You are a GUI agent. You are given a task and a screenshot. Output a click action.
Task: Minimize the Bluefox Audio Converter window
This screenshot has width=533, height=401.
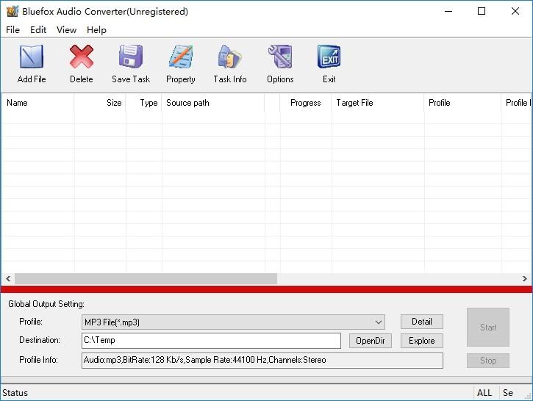[448, 11]
